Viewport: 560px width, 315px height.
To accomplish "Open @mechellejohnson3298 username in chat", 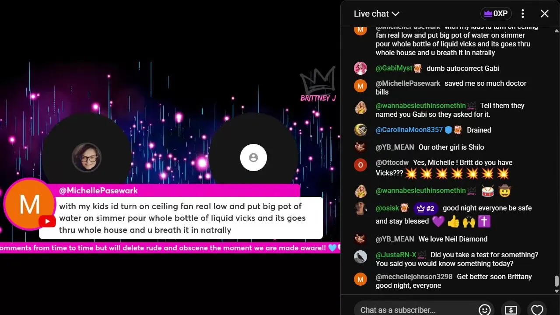I will click(x=414, y=276).
